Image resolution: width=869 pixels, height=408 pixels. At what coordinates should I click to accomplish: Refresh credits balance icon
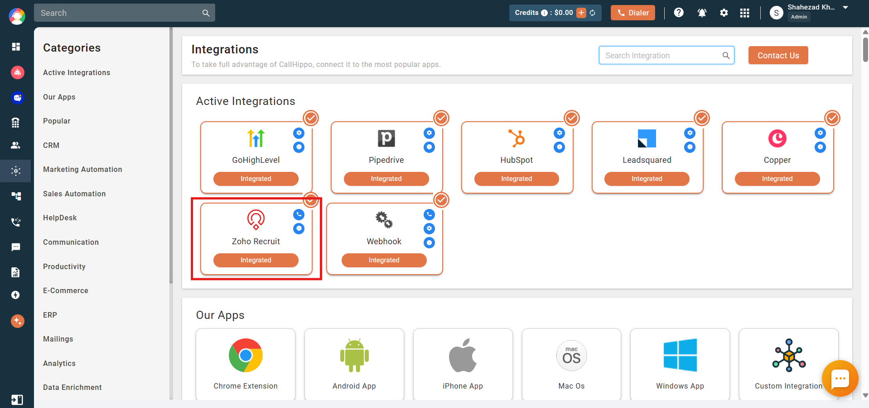(x=593, y=13)
